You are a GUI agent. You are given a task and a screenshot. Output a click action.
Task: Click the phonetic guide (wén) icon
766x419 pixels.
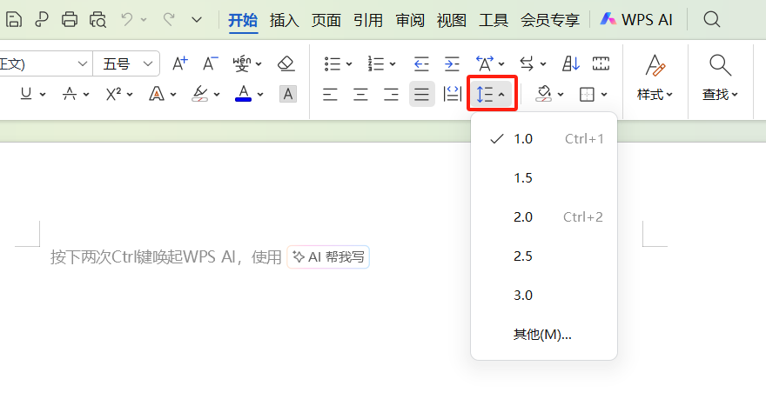(x=242, y=63)
